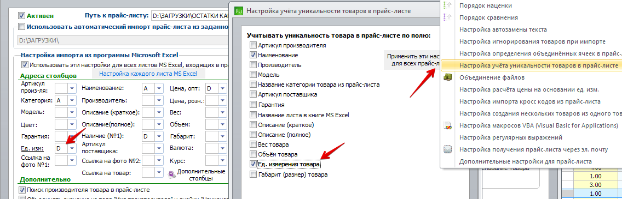Image resolution: width=622 pixels, height=199 pixels.
Task: Check Название листа в книге MS Excel
Action: tap(253, 115)
